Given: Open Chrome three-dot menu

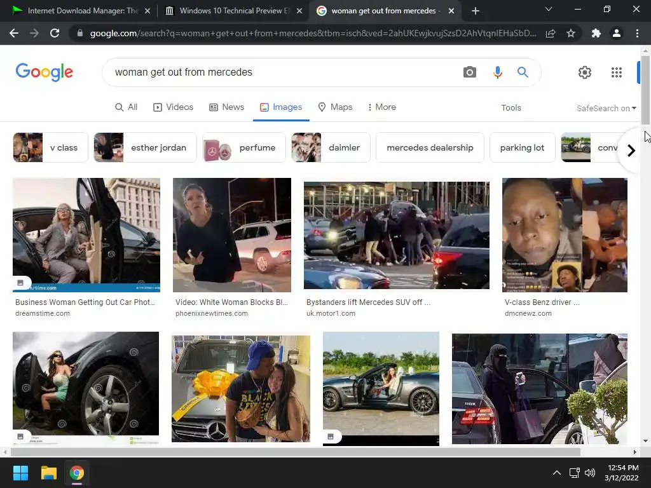Looking at the screenshot, I should 637,33.
